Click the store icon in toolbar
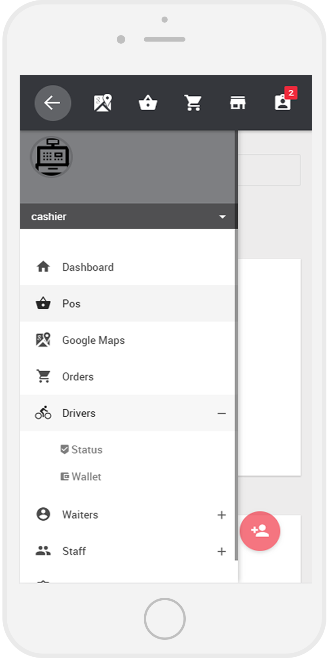This screenshot has height=658, width=328. 238,103
